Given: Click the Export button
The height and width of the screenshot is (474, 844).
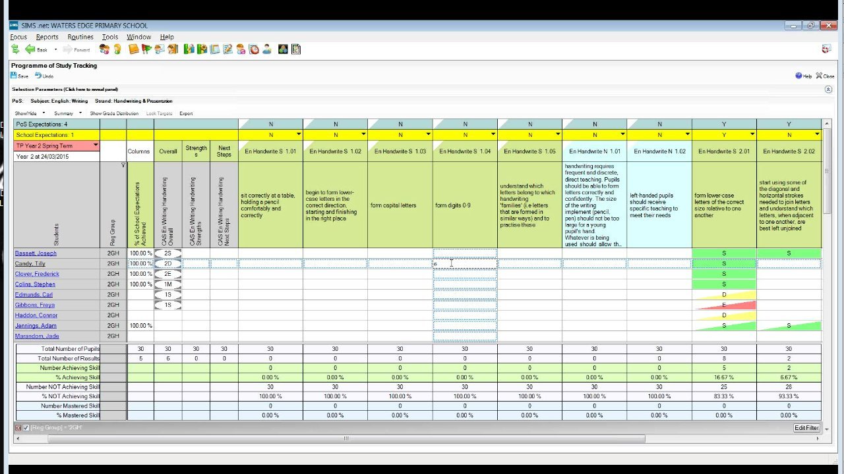Looking at the screenshot, I should point(186,113).
